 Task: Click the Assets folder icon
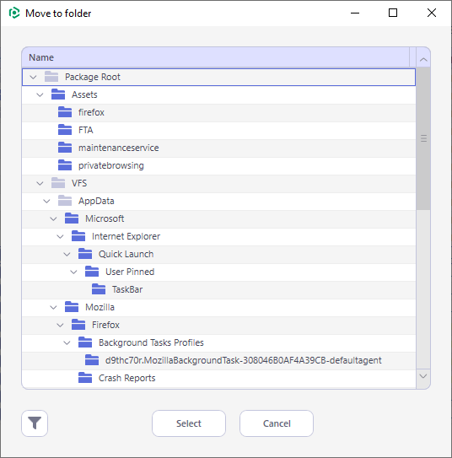(x=58, y=94)
